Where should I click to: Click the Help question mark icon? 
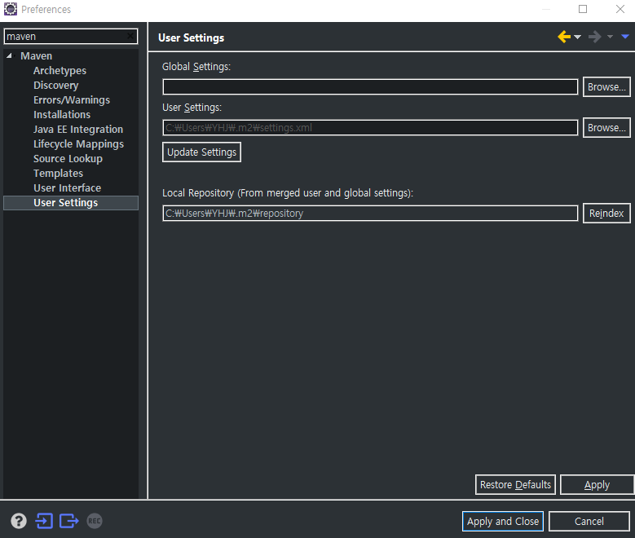[x=19, y=521]
